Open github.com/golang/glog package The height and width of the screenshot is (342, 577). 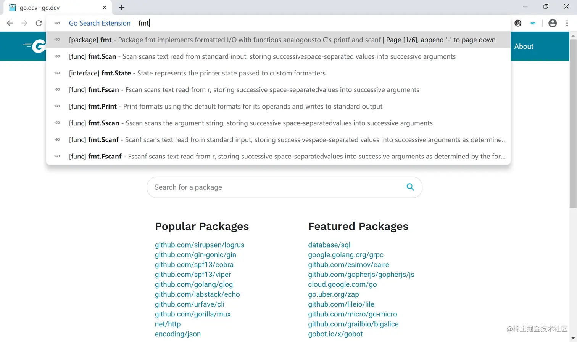194,284
